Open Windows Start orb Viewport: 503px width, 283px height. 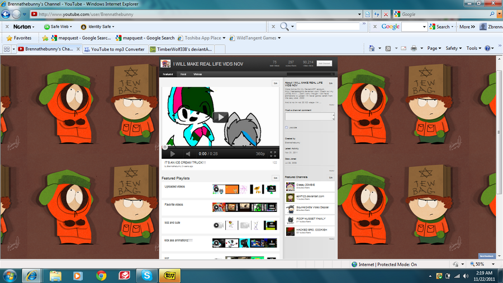[10, 276]
